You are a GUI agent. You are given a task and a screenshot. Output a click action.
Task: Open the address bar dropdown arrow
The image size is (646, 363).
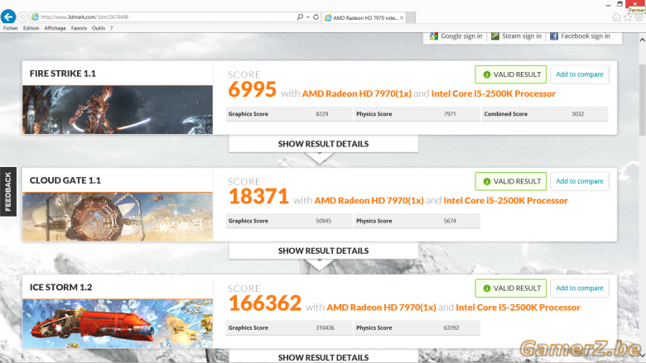point(308,17)
